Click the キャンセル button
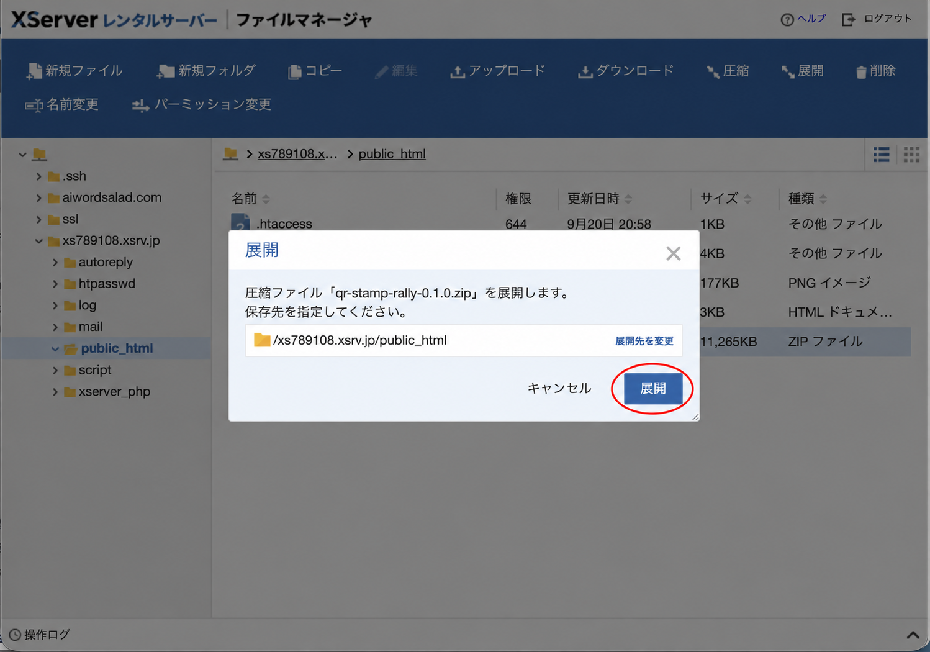This screenshot has width=930, height=652. [x=559, y=389]
